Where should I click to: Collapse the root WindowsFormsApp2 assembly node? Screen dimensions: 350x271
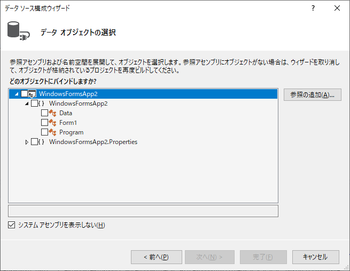tap(17, 94)
